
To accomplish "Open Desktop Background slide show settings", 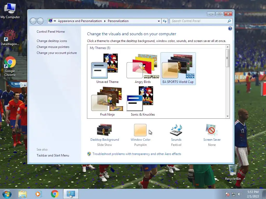I will tap(104, 130).
